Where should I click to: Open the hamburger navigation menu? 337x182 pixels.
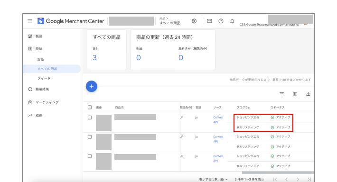click(x=30, y=21)
